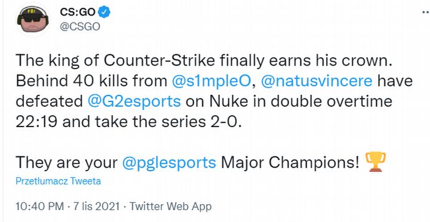Image resolution: width=430 pixels, height=222 pixels.
Task: Open the tweet's more options menu
Action: (x=425, y=12)
